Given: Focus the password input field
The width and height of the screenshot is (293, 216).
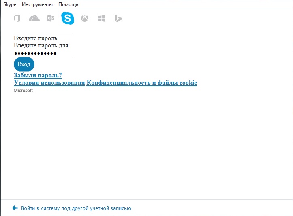Looking at the screenshot, I should [43, 53].
